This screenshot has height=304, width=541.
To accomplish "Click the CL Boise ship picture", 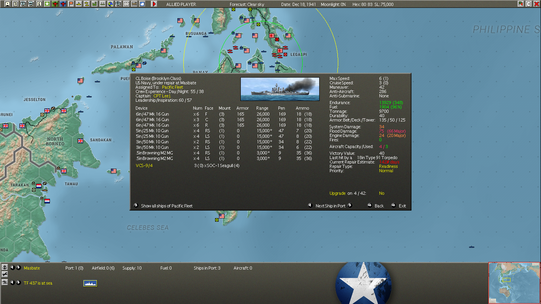I will click(x=280, y=89).
